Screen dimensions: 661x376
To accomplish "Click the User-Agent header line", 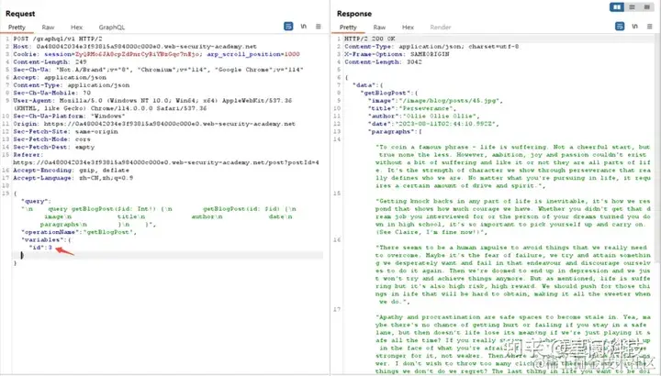I will point(152,105).
